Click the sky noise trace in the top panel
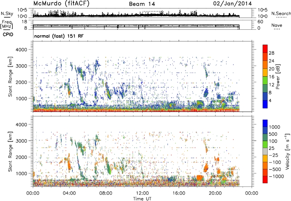 click(136, 16)
